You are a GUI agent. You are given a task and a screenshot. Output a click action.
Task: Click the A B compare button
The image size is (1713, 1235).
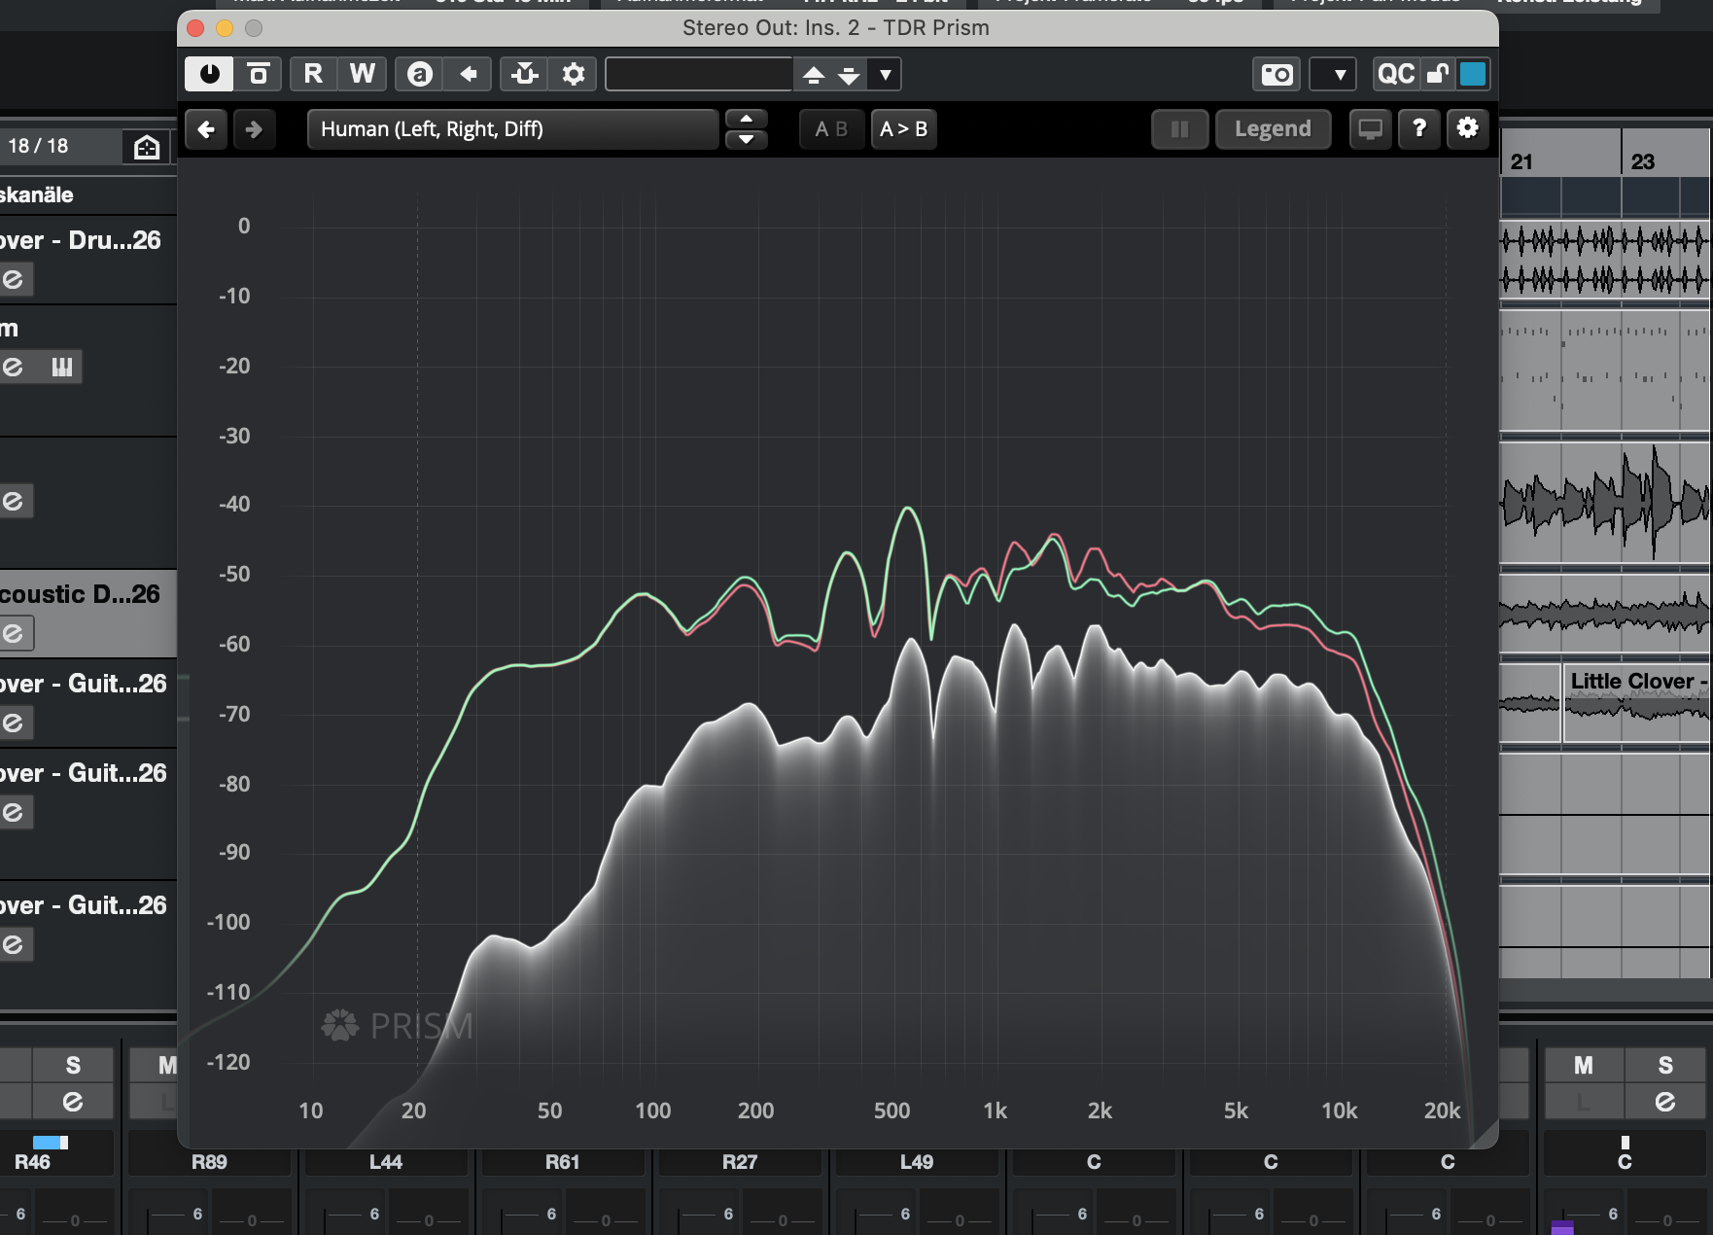(x=831, y=129)
